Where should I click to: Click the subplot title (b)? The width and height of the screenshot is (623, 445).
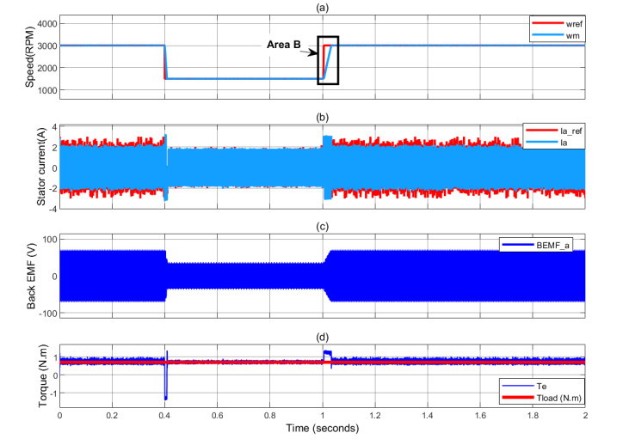coord(322,115)
